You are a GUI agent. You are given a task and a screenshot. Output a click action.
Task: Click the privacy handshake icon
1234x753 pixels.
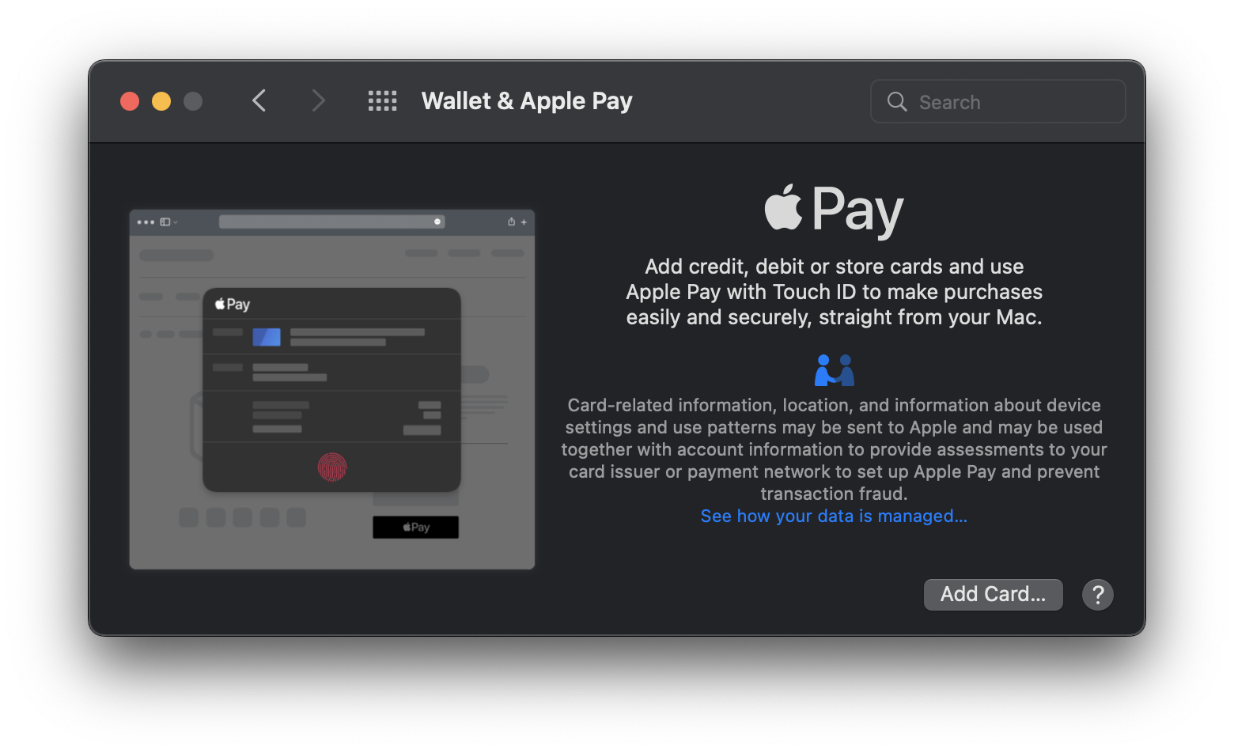[835, 369]
